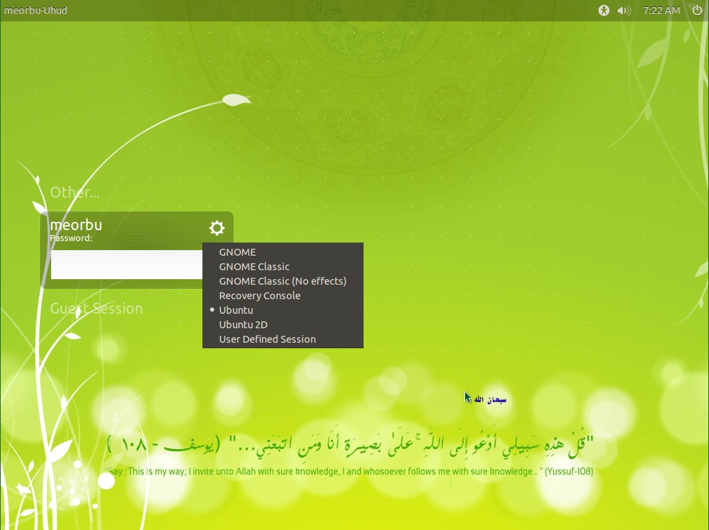
Task: Select the Ubuntu session
Action: [x=236, y=310]
